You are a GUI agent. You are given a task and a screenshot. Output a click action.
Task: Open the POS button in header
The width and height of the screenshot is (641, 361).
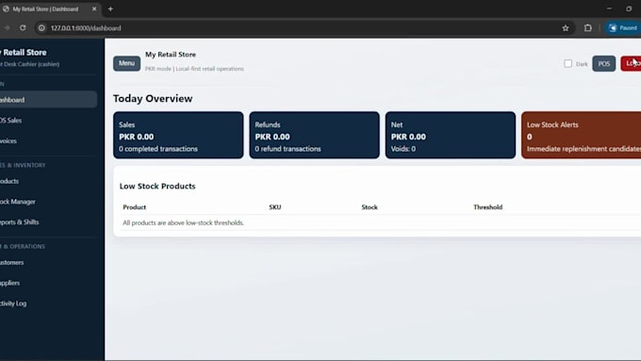tap(604, 63)
